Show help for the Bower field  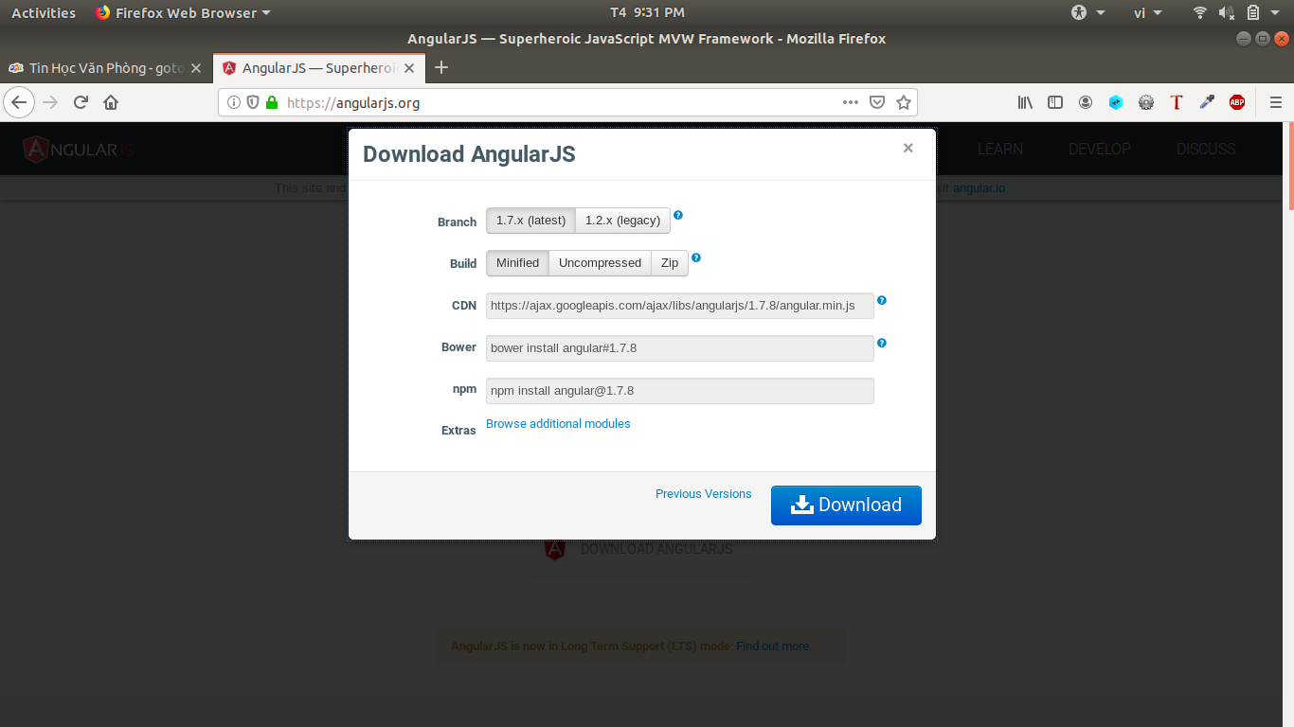click(x=882, y=343)
